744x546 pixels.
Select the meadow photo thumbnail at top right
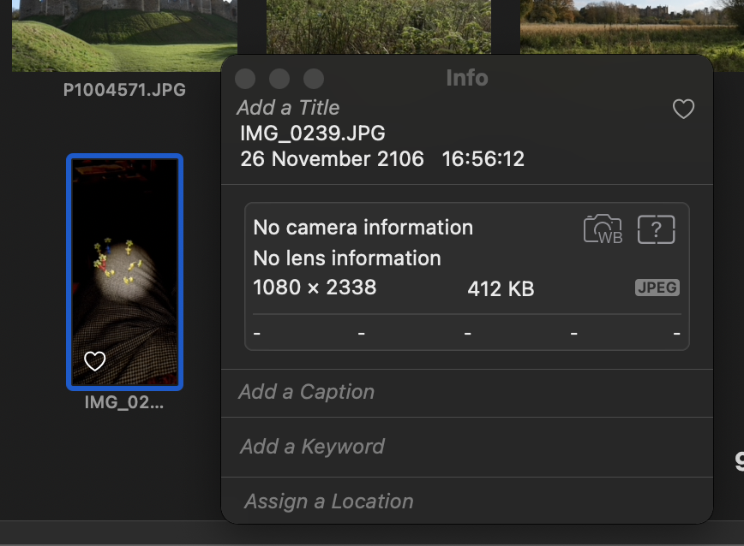point(631,26)
